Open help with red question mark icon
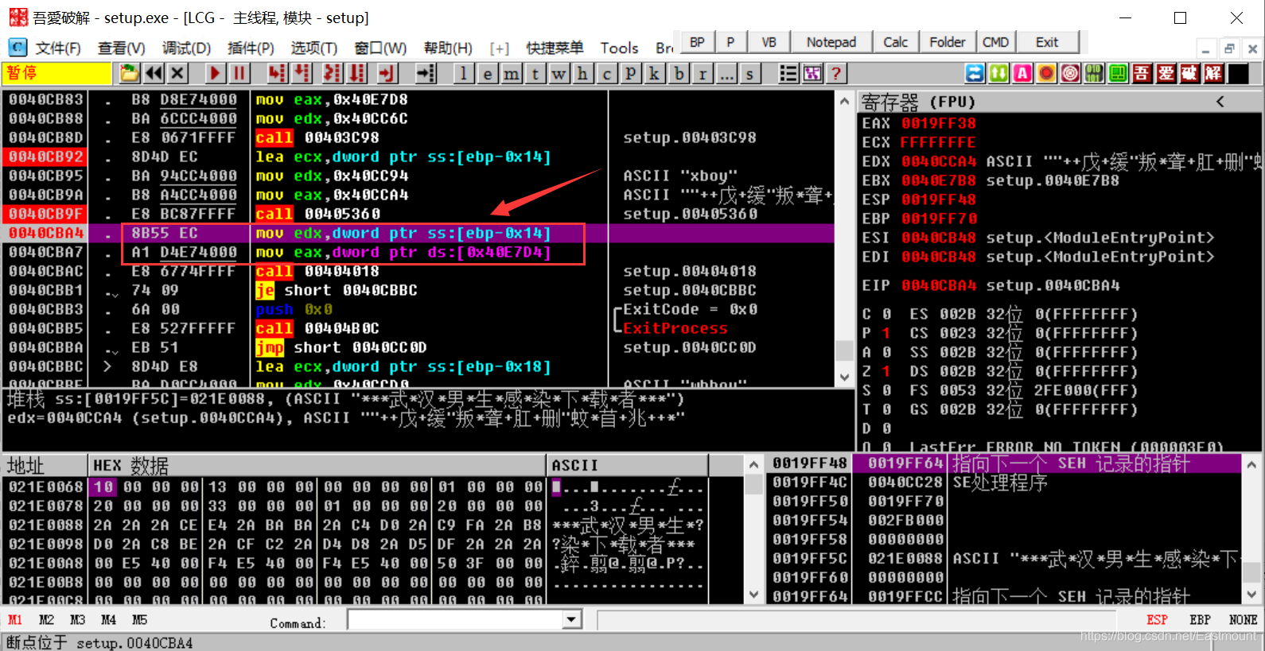The width and height of the screenshot is (1265, 651). click(836, 74)
